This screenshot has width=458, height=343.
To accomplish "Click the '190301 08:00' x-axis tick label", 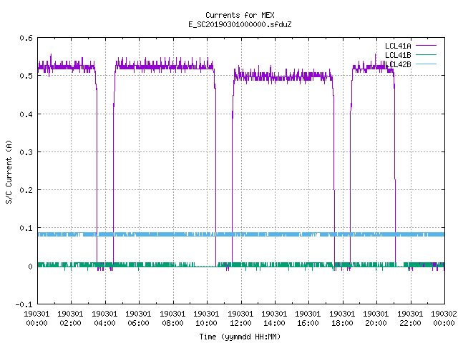I will coord(172,319).
